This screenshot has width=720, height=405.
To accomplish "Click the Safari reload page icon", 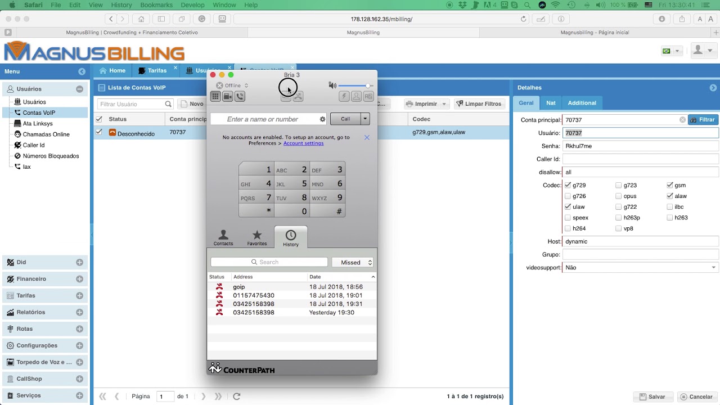I will (524, 19).
